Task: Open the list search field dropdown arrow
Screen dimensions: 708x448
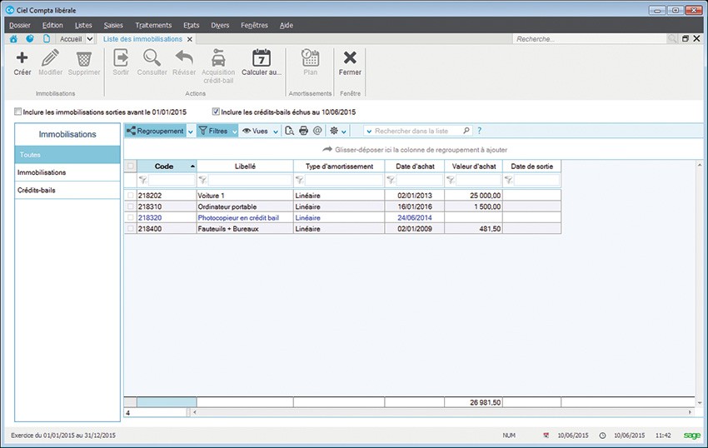Action: click(x=369, y=132)
